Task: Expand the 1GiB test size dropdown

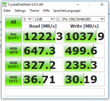Action: point(44,19)
